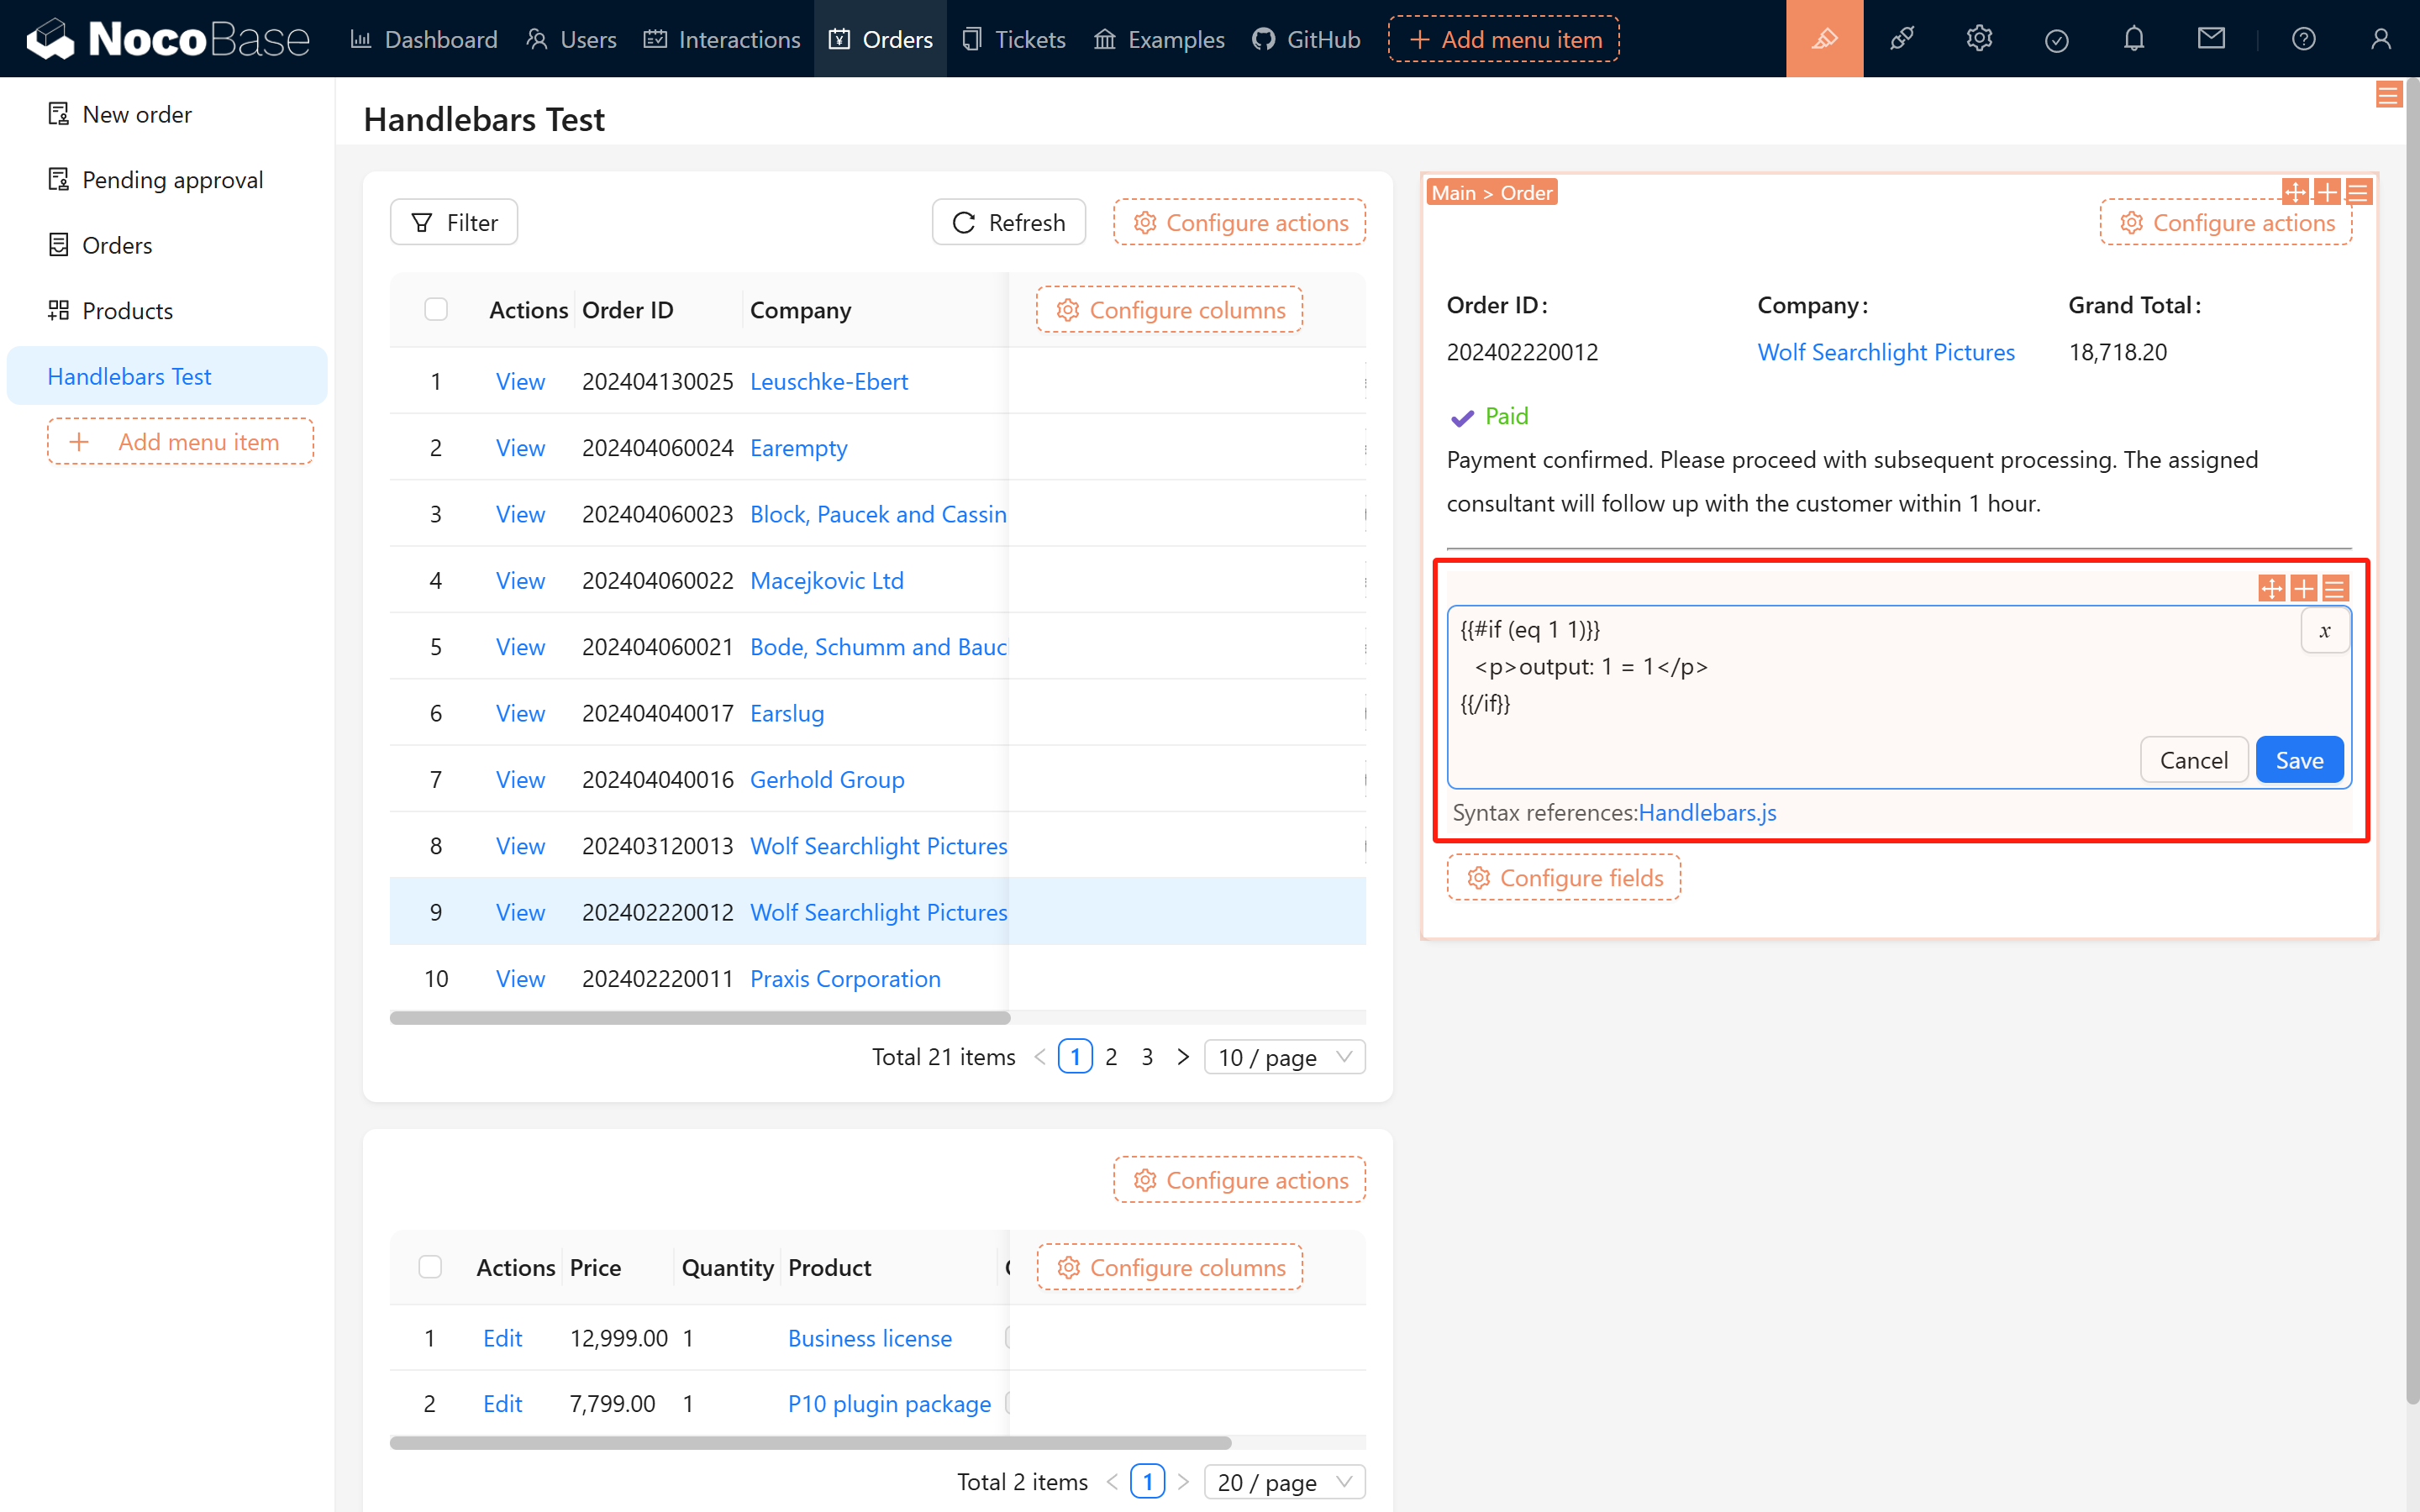Open the settings gear in top bar

coord(1979,39)
